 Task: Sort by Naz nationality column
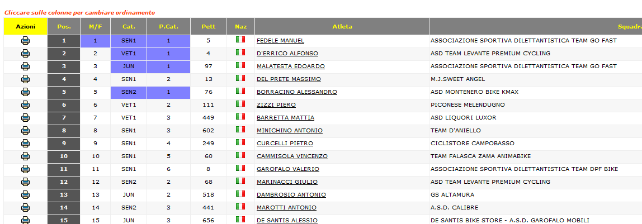point(240,27)
